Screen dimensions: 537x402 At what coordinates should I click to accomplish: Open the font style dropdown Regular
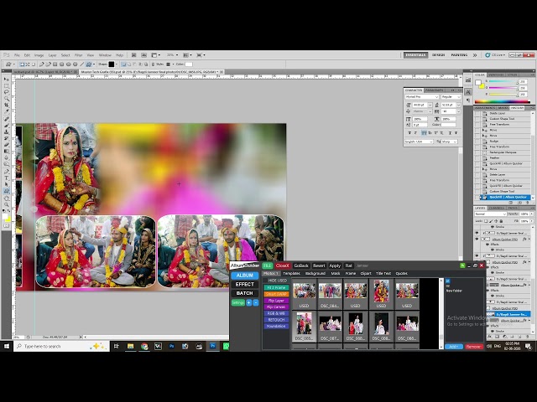451,97
